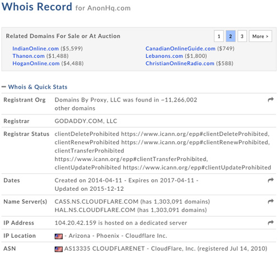The height and width of the screenshot is (253, 280).
Task: Click the HAL.NS.CLOUDFLARE.COM name server entry
Action: click(x=130, y=210)
